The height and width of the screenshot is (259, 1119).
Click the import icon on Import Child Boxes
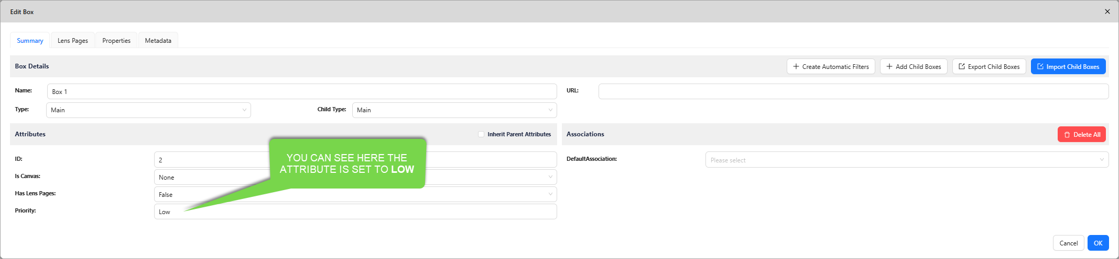pyautogui.click(x=1040, y=67)
